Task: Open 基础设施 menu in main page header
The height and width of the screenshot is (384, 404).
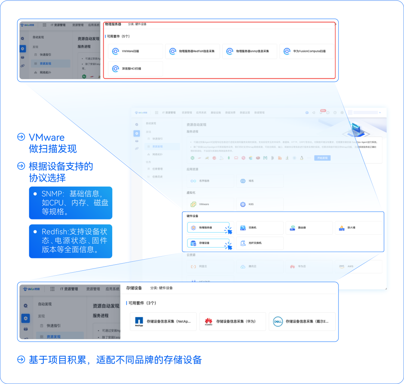Action: pos(216,113)
